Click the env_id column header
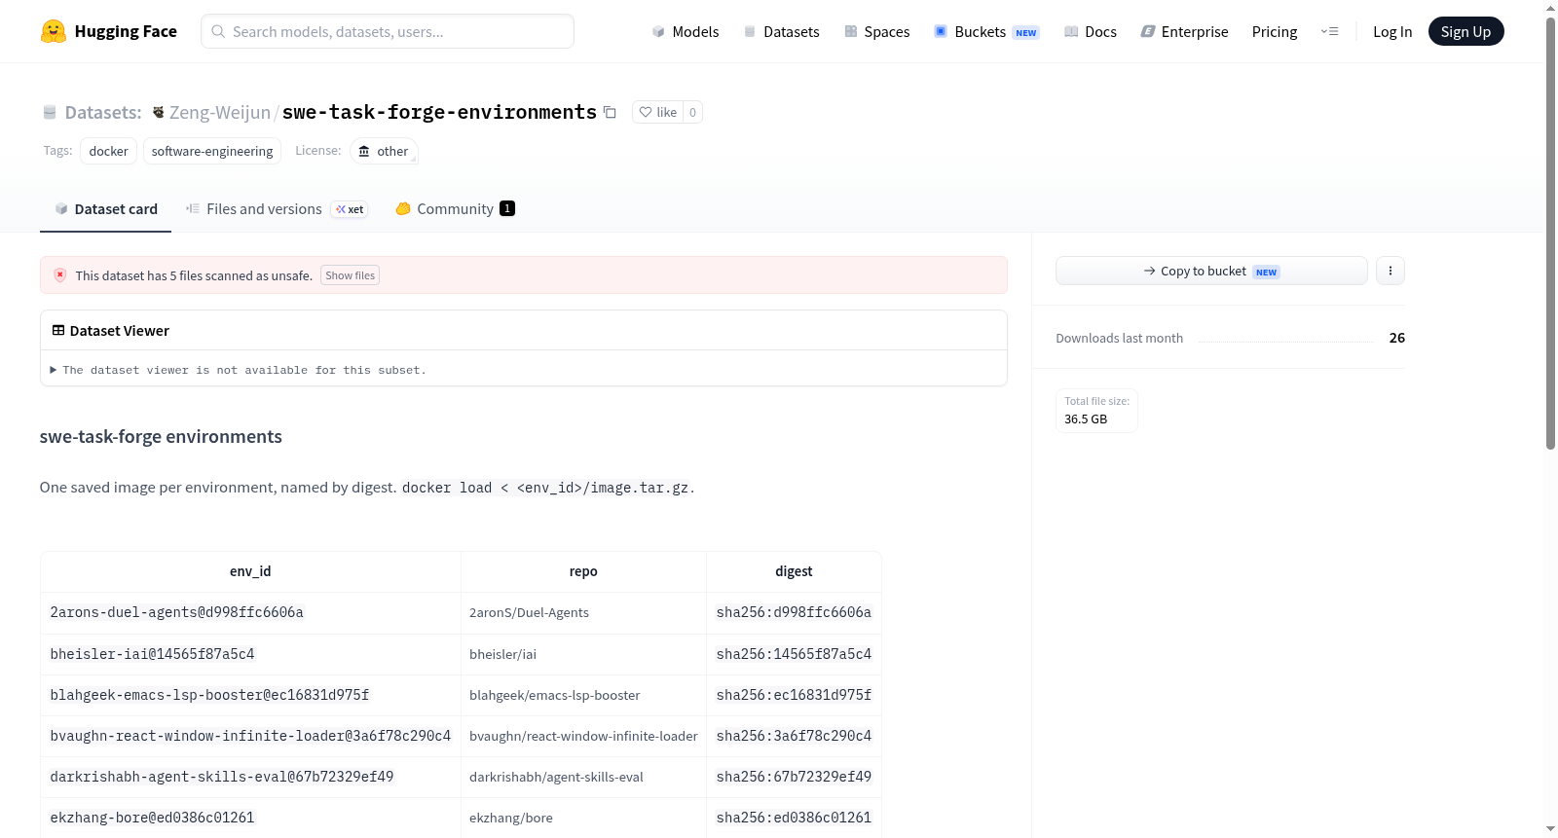This screenshot has height=838, width=1558. (250, 571)
